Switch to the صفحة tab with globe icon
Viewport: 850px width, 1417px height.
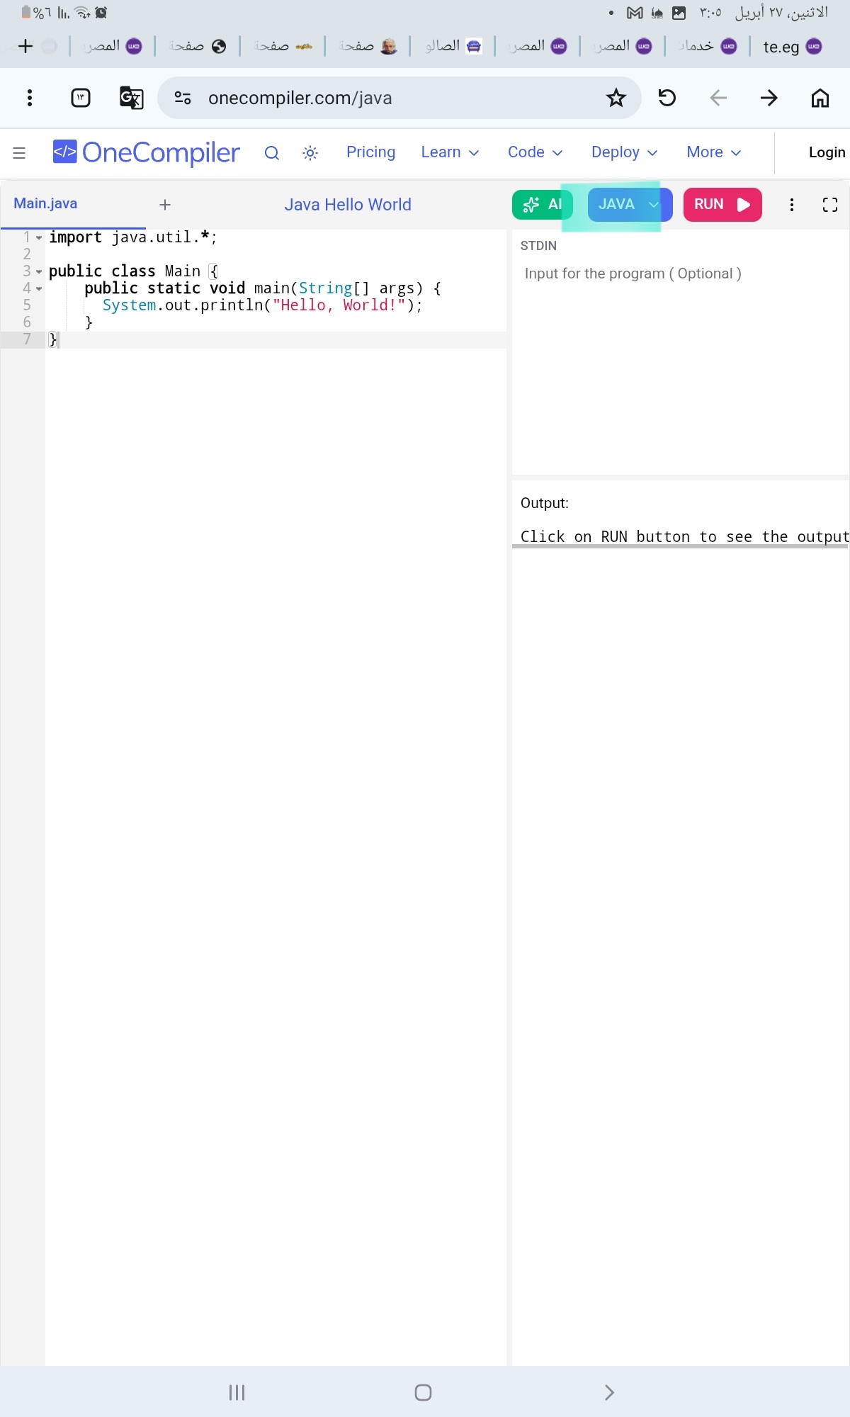pyautogui.click(x=198, y=46)
